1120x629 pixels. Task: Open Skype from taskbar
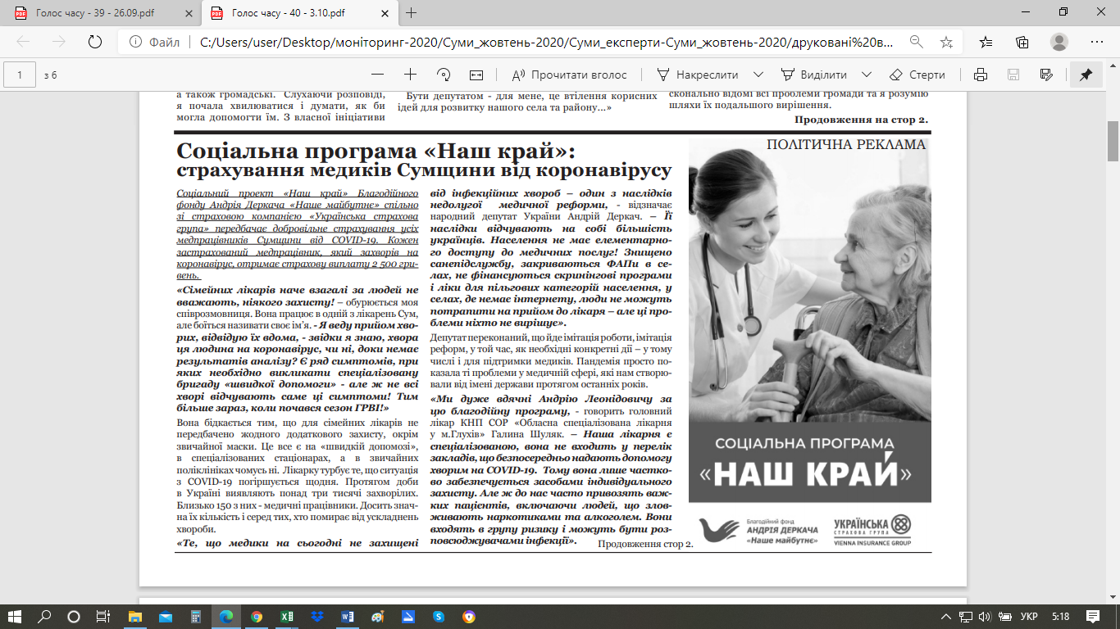coord(439,616)
